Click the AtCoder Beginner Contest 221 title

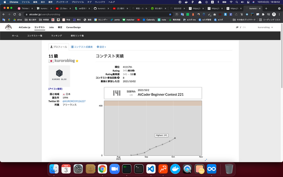[x=160, y=94]
